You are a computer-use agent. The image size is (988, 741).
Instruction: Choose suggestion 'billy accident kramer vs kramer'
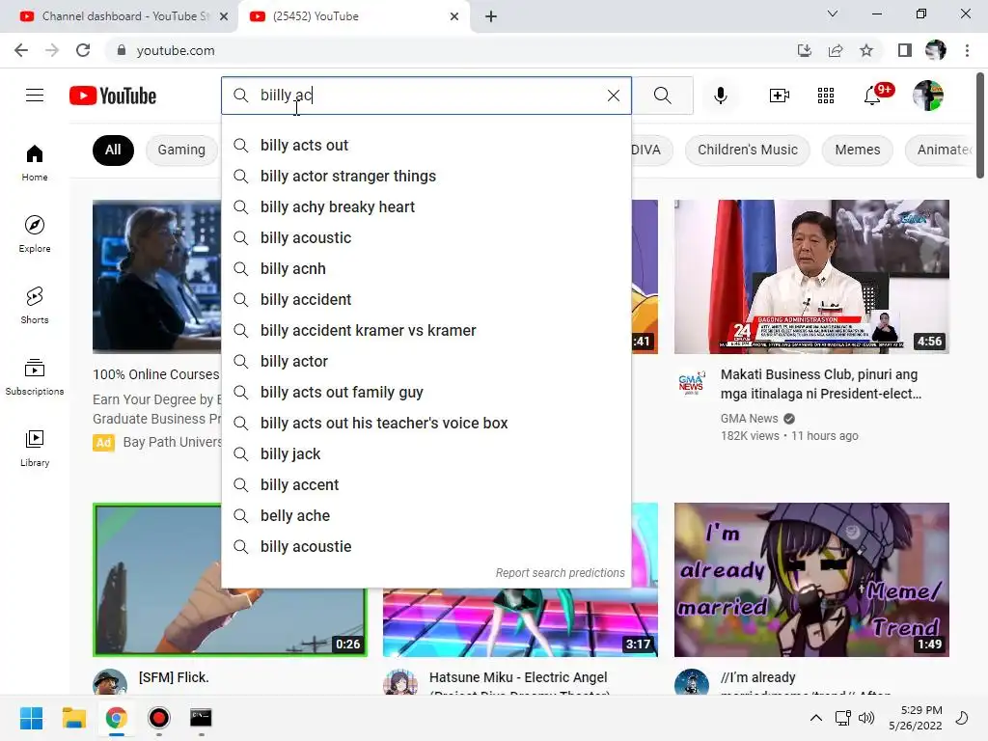coord(425,330)
